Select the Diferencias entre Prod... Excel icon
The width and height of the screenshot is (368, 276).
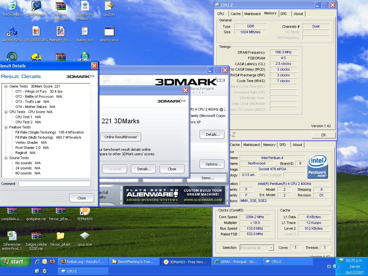coord(12,241)
